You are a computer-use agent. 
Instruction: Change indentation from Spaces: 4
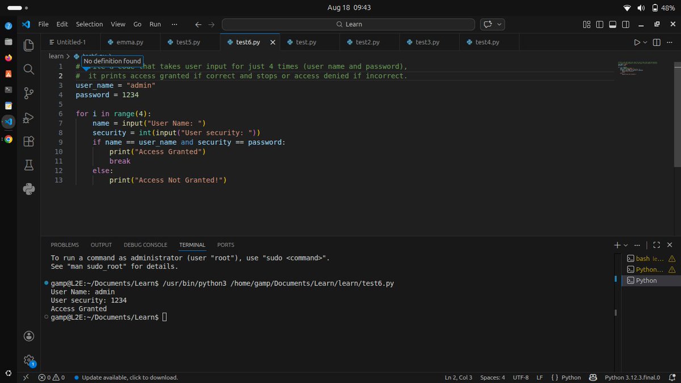click(x=492, y=377)
